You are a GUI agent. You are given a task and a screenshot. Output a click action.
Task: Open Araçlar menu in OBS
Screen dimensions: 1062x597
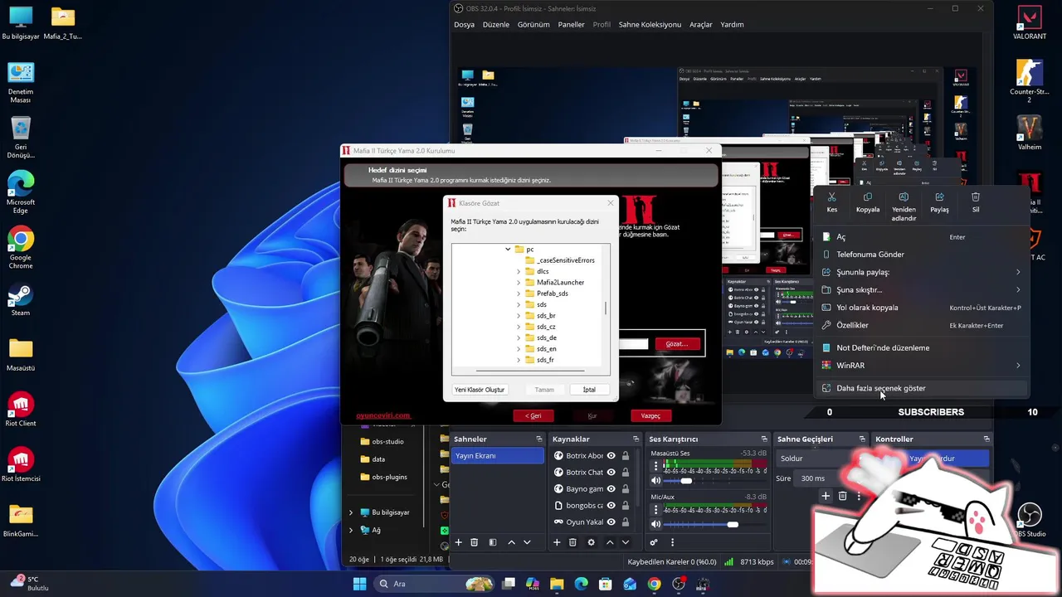(x=701, y=24)
